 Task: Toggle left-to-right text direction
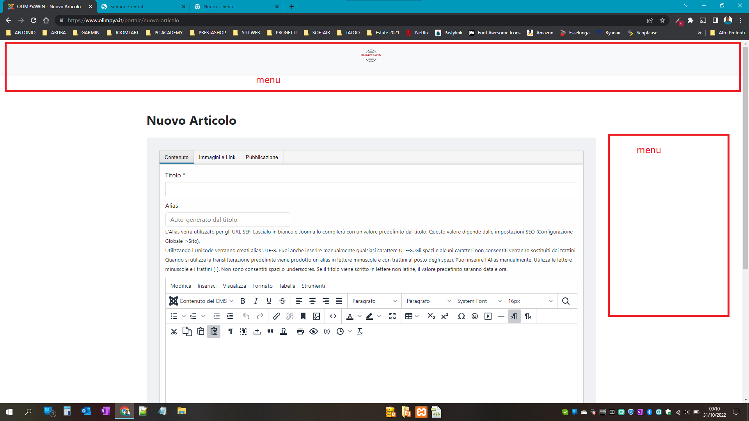[x=515, y=316]
